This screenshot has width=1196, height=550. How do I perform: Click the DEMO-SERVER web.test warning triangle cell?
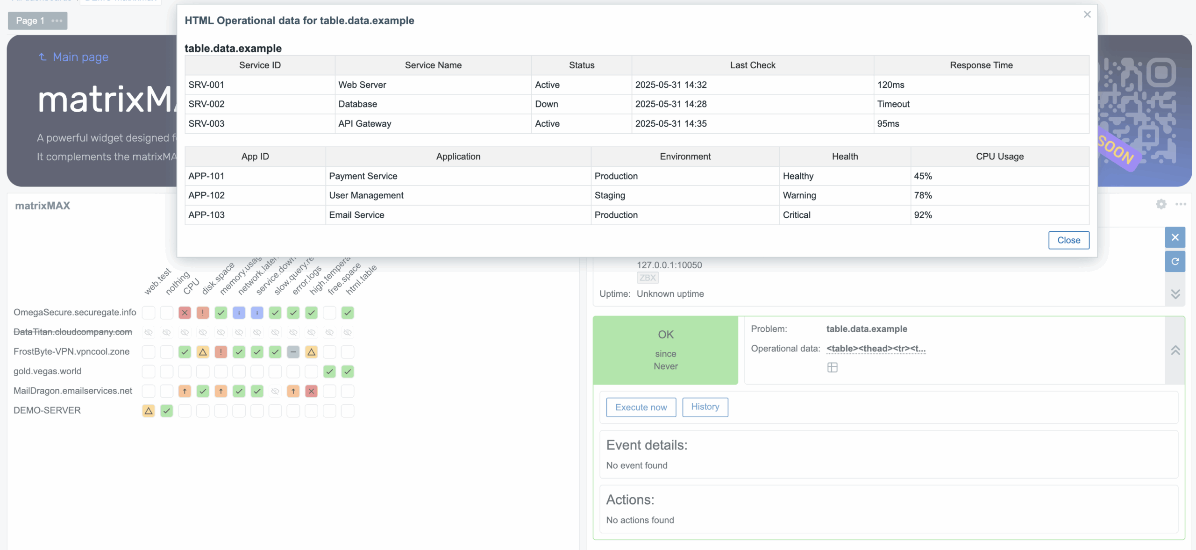tap(148, 411)
